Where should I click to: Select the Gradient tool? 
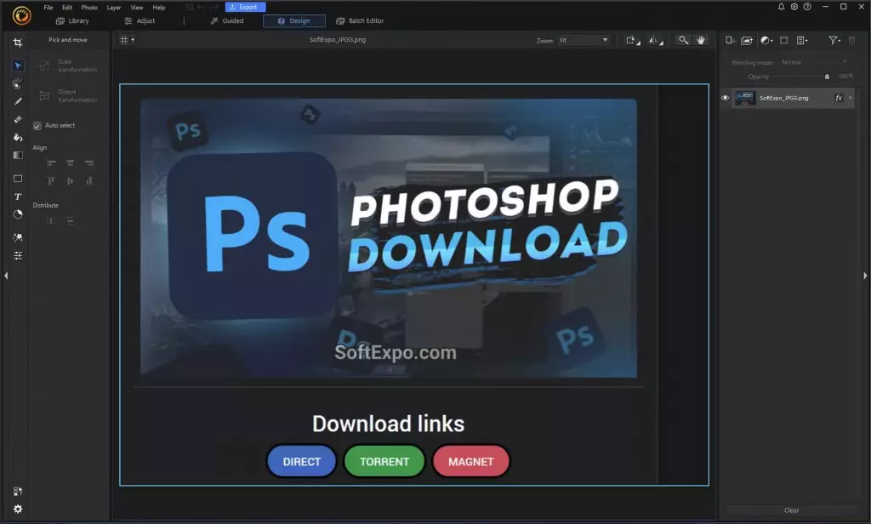click(17, 155)
